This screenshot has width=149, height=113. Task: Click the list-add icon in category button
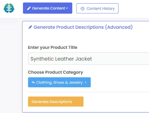click(33, 82)
